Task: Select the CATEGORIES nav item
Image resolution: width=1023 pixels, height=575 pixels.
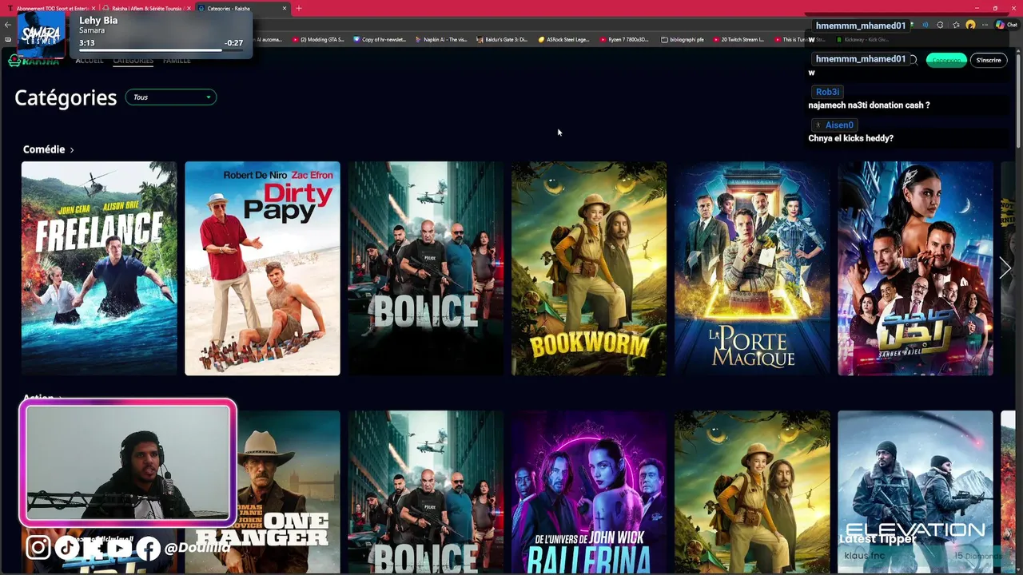Action: click(x=133, y=60)
